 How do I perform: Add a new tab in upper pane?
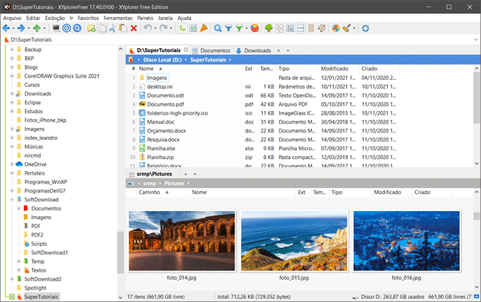click(x=278, y=50)
